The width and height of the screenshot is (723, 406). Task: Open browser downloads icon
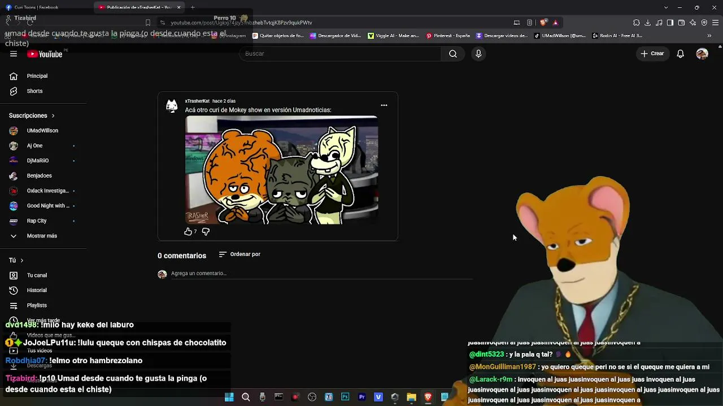pos(648,23)
